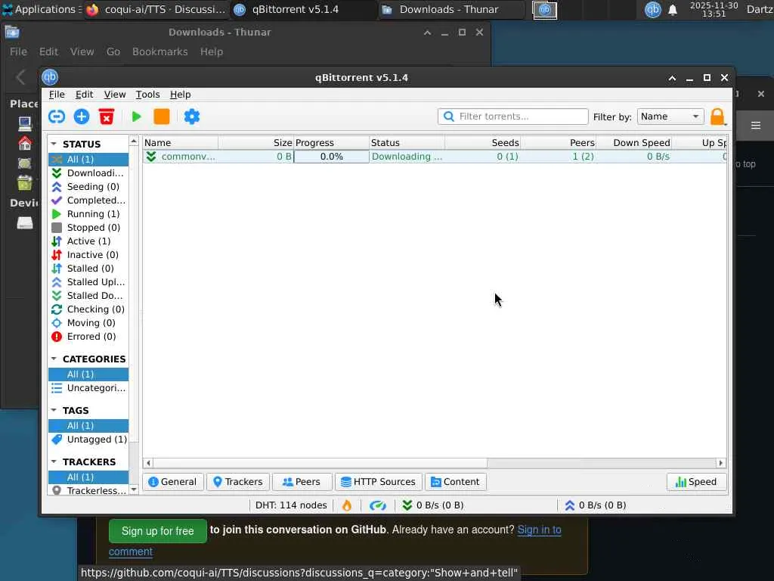Collapse the STATUS section
Image resolution: width=774 pixels, height=581 pixels.
pos(54,144)
